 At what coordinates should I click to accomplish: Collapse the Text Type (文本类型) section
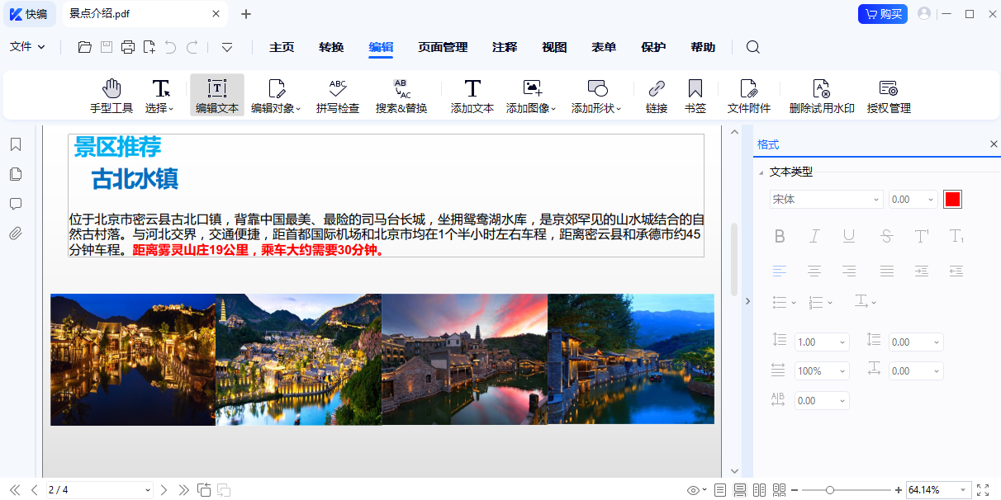point(761,172)
